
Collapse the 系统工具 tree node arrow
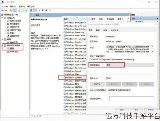(2, 18)
